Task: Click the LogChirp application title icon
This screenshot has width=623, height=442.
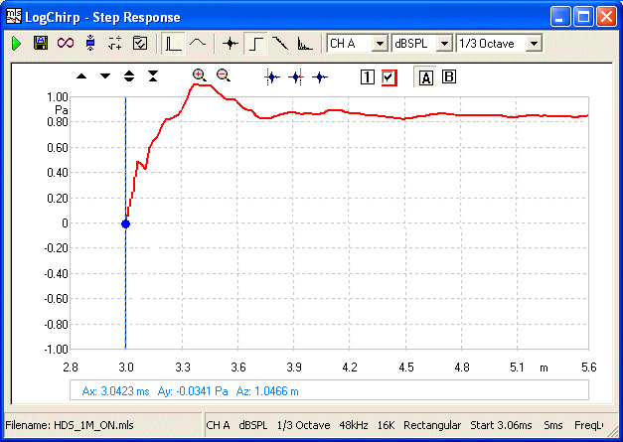Action: click(x=14, y=17)
